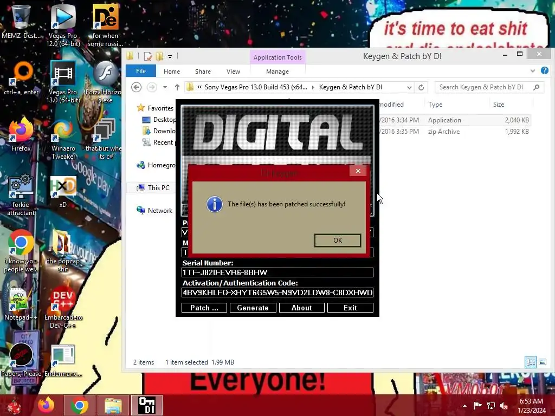555x416 pixels.
Task: Open Forza Horizon 5.exe desktop icon
Action: [105, 82]
